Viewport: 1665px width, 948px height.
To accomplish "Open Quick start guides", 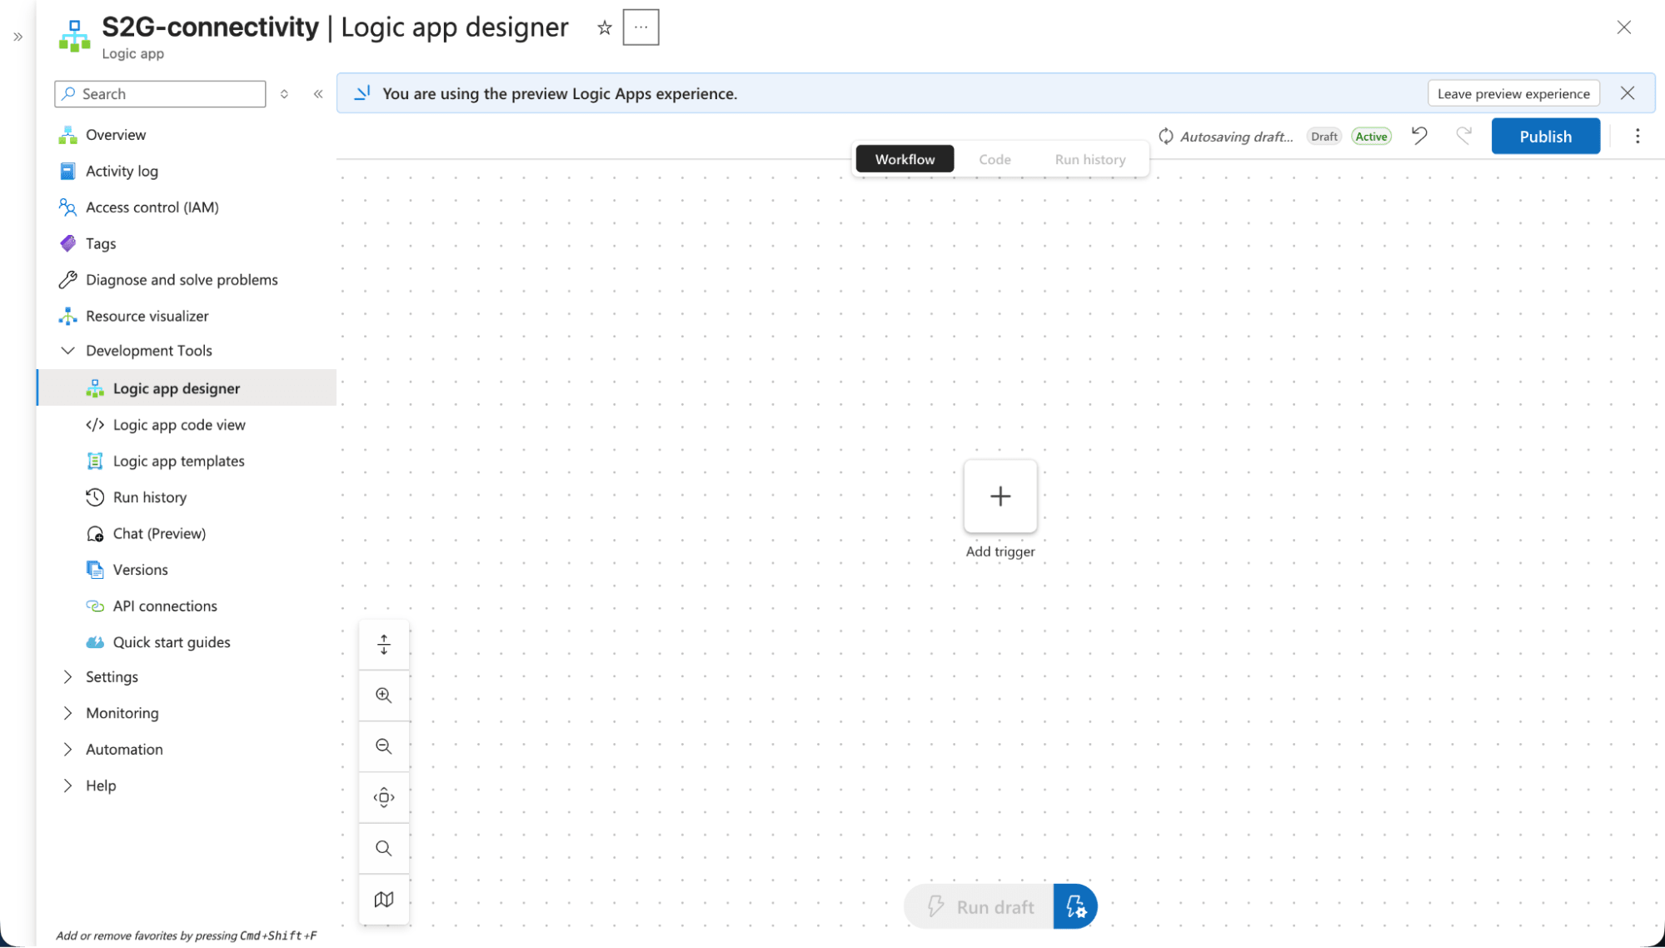I will pos(172,642).
